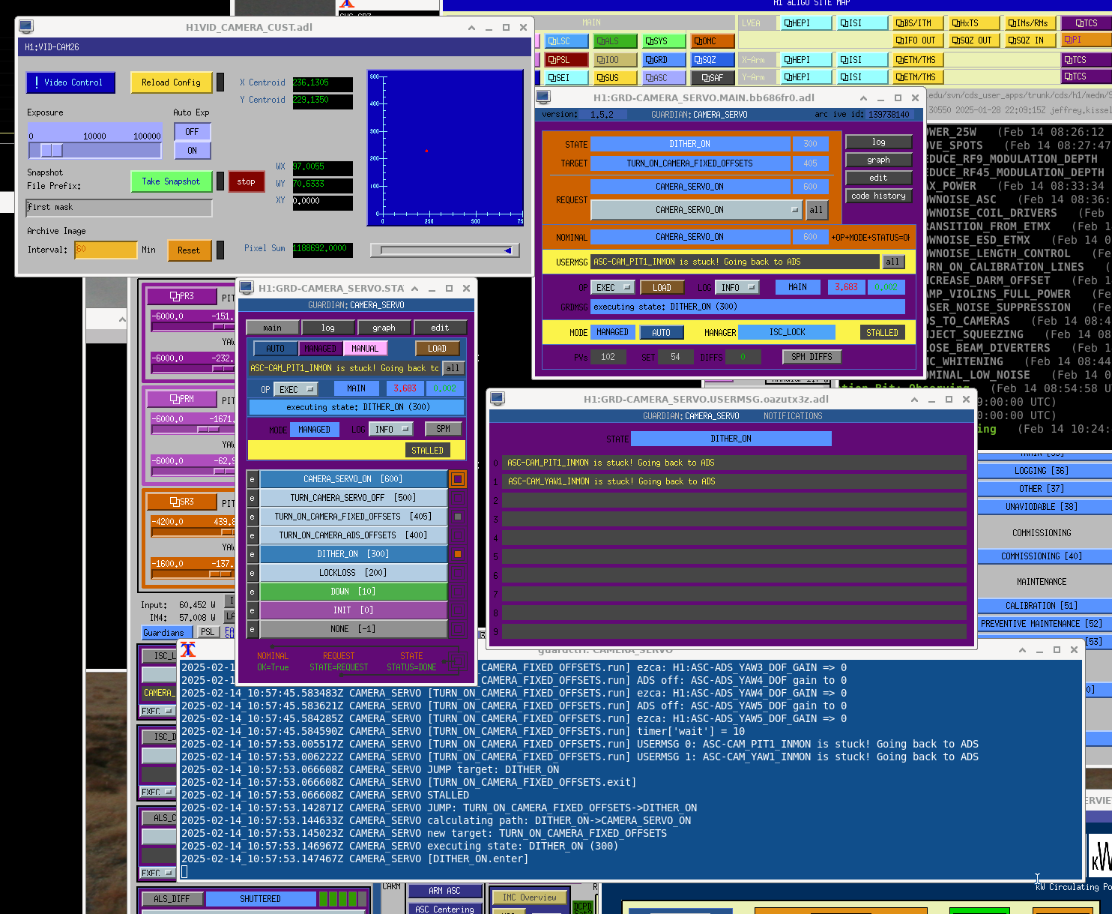Open code history in MAIN window
Image resolution: width=1112 pixels, height=914 pixels.
[879, 196]
